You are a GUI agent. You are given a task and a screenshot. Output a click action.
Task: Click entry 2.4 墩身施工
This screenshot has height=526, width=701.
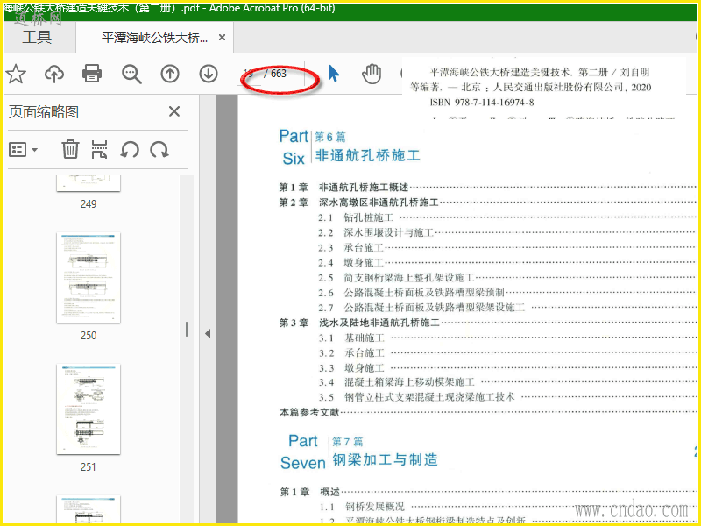(x=351, y=262)
